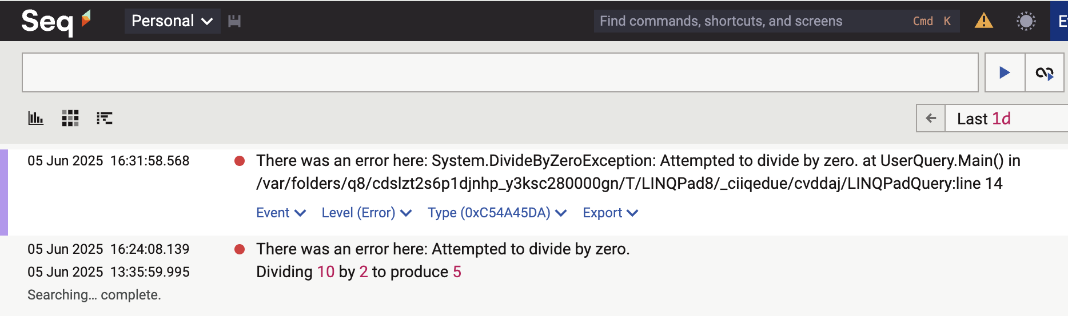Select the 16:24:08.139 divide by zero event
1068x316 pixels.
click(x=443, y=249)
